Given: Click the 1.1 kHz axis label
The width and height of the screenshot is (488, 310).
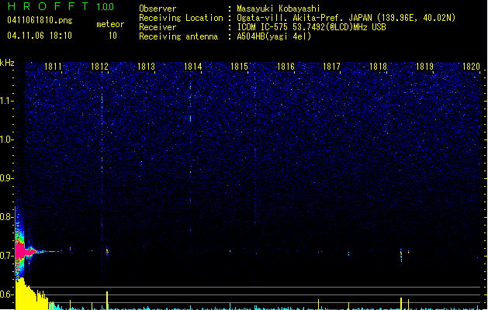Looking at the screenshot, I should [x=6, y=101].
